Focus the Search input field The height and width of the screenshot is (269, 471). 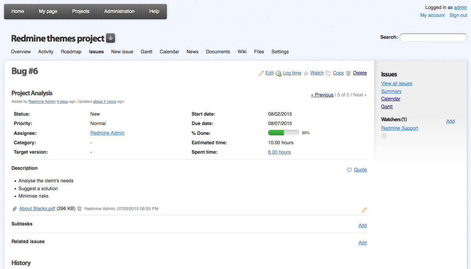pos(433,37)
